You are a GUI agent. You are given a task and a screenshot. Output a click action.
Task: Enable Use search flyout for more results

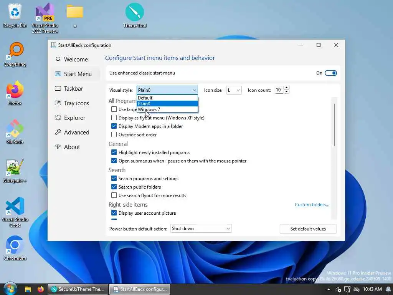(114, 196)
